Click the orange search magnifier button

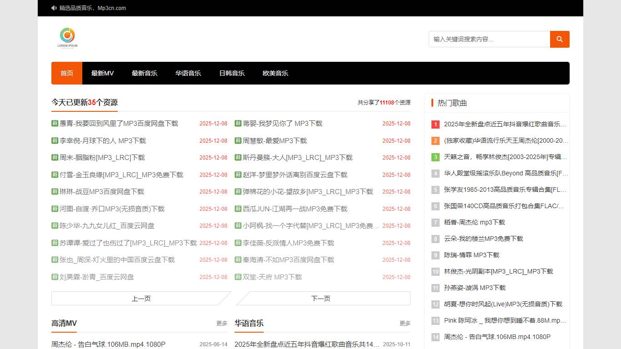tap(560, 39)
